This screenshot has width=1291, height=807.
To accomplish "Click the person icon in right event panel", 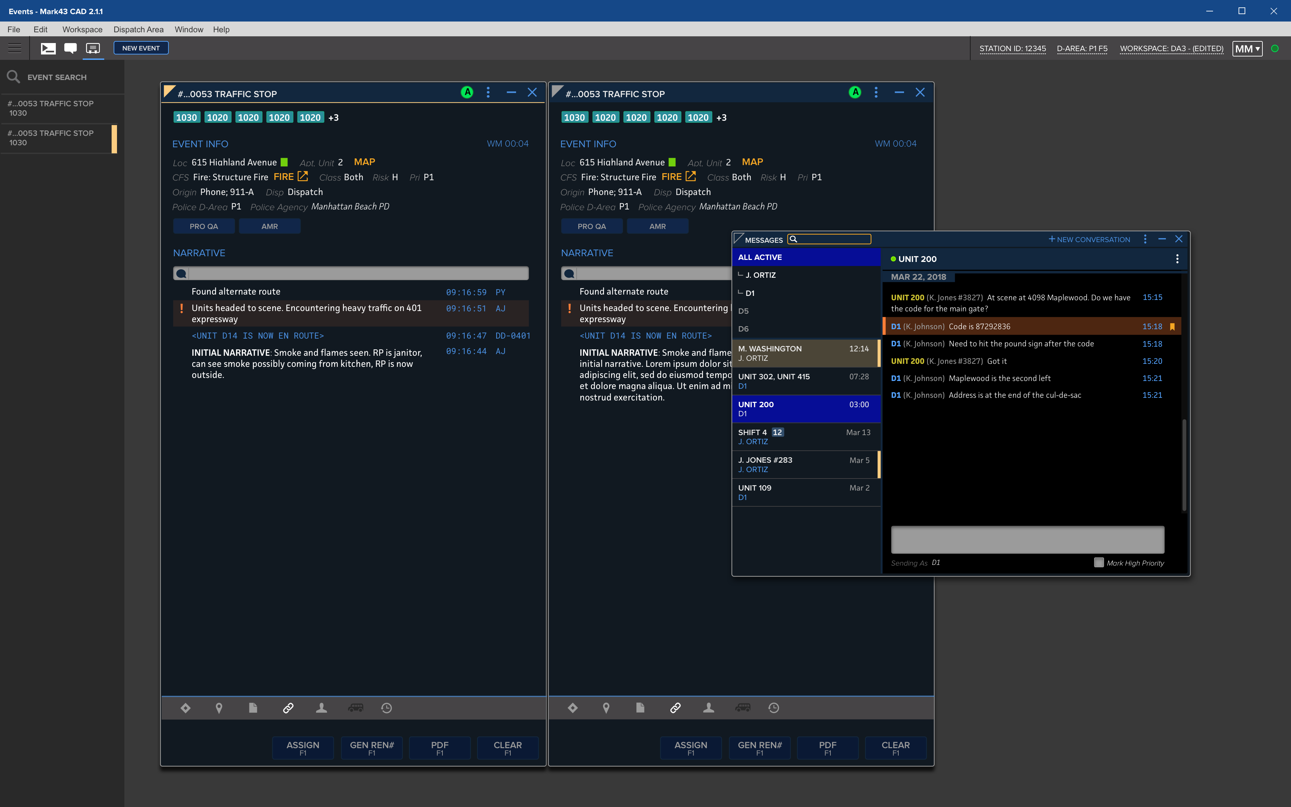I will click(x=708, y=708).
